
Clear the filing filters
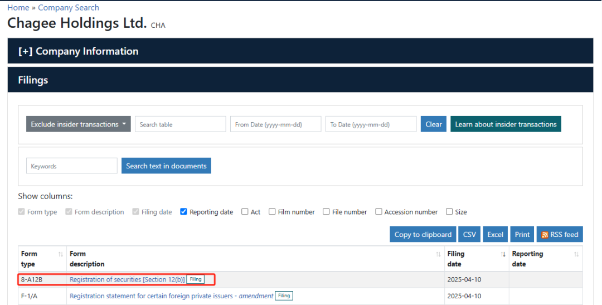point(434,124)
